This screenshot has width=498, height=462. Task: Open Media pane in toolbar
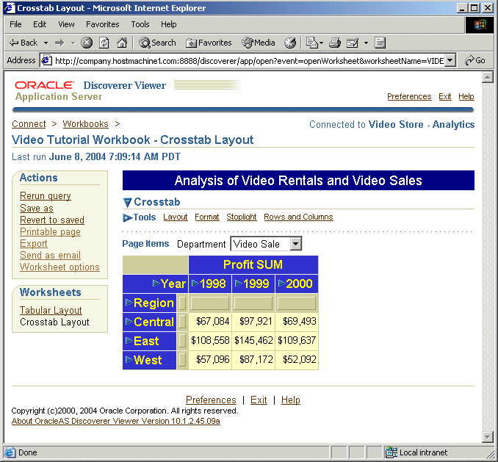pos(258,43)
